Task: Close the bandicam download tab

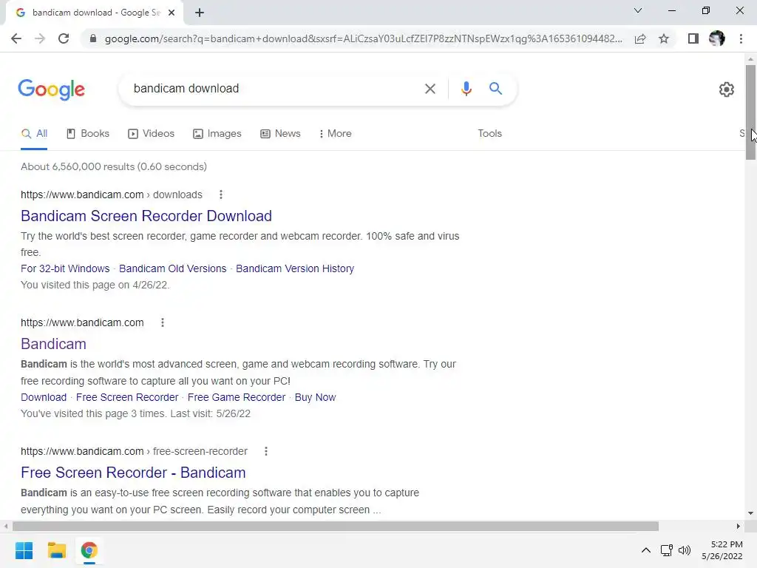Action: 172,13
